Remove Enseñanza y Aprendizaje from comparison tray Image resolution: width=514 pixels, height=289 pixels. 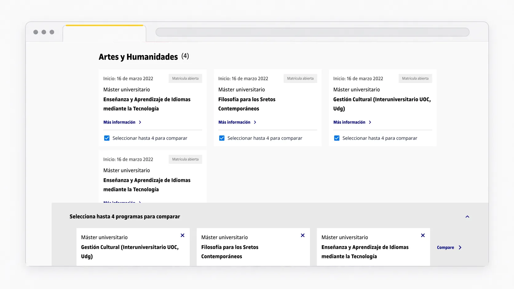tap(423, 235)
